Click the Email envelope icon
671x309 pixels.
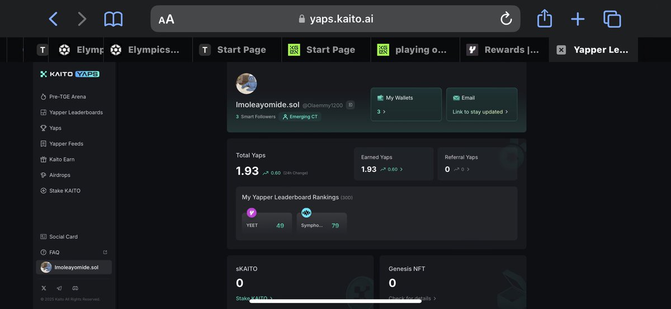[456, 98]
